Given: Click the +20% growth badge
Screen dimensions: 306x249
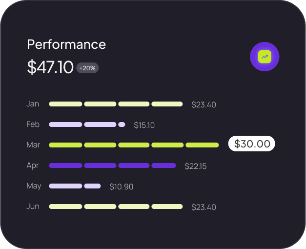Looking at the screenshot, I should point(87,68).
